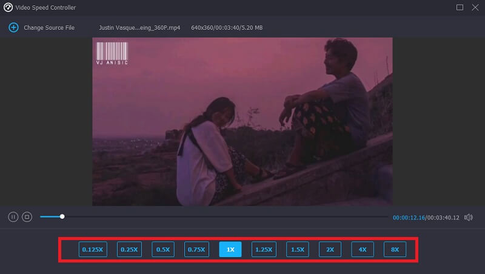Double the speed with 2X

pyautogui.click(x=330, y=249)
